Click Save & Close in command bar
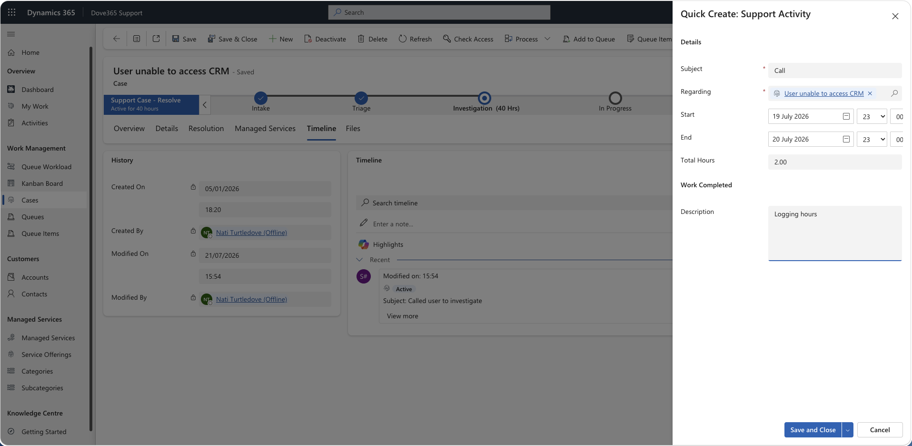The image size is (912, 446). coord(232,39)
